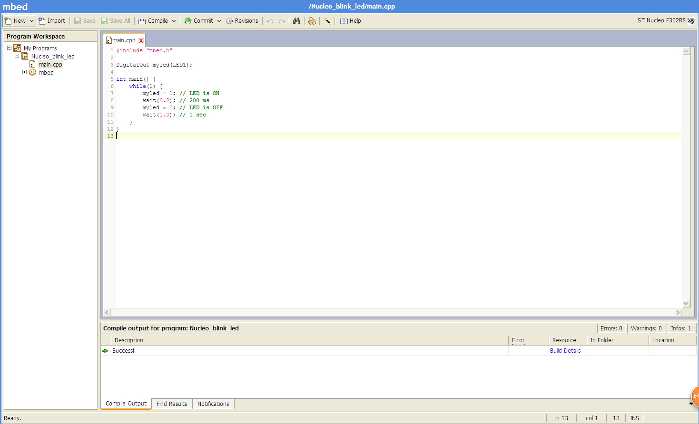Open Help from the toolbar
Image resolution: width=699 pixels, height=424 pixels.
coord(351,21)
